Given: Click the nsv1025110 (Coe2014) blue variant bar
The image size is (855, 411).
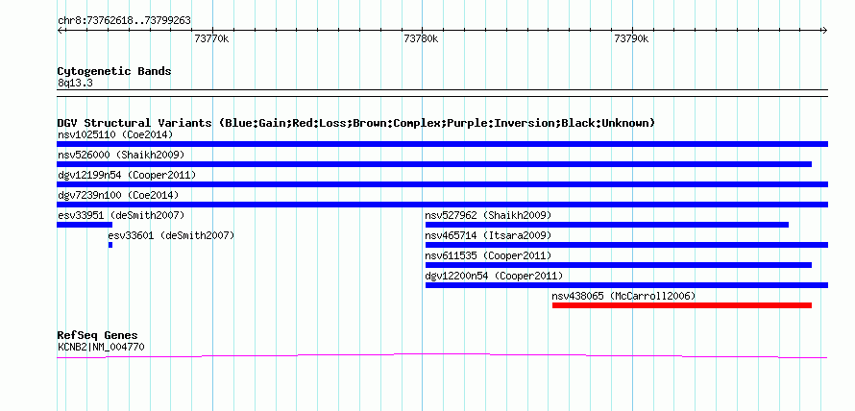Looking at the screenshot, I should [x=442, y=144].
